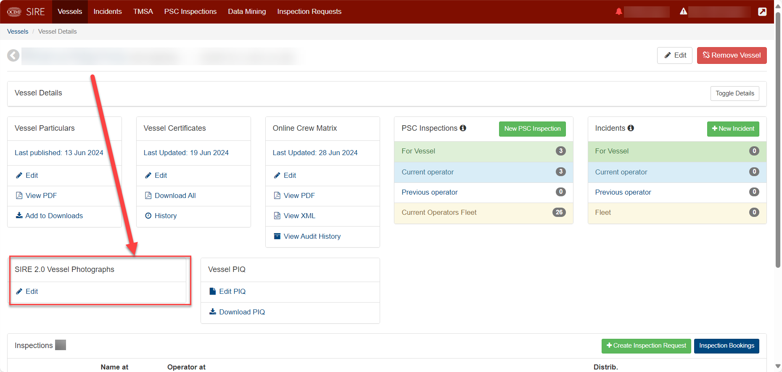This screenshot has width=782, height=372.
Task: Open Inspection Requests menu item
Action: coord(309,12)
